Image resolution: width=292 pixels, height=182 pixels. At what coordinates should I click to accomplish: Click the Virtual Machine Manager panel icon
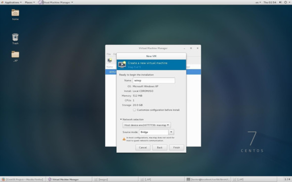coord(40,2)
